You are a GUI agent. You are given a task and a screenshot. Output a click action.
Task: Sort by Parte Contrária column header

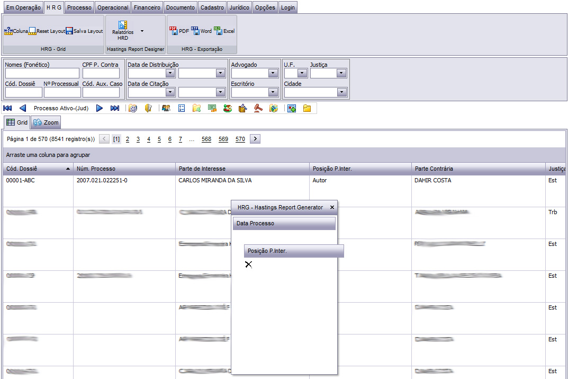[x=479, y=169]
